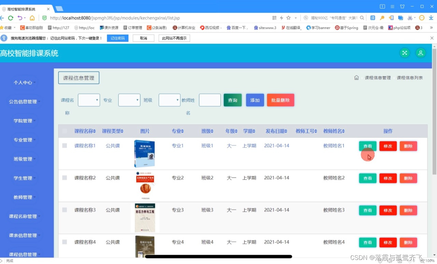Open the blue translate extension icon
437x264 pixels.
(x=373, y=18)
